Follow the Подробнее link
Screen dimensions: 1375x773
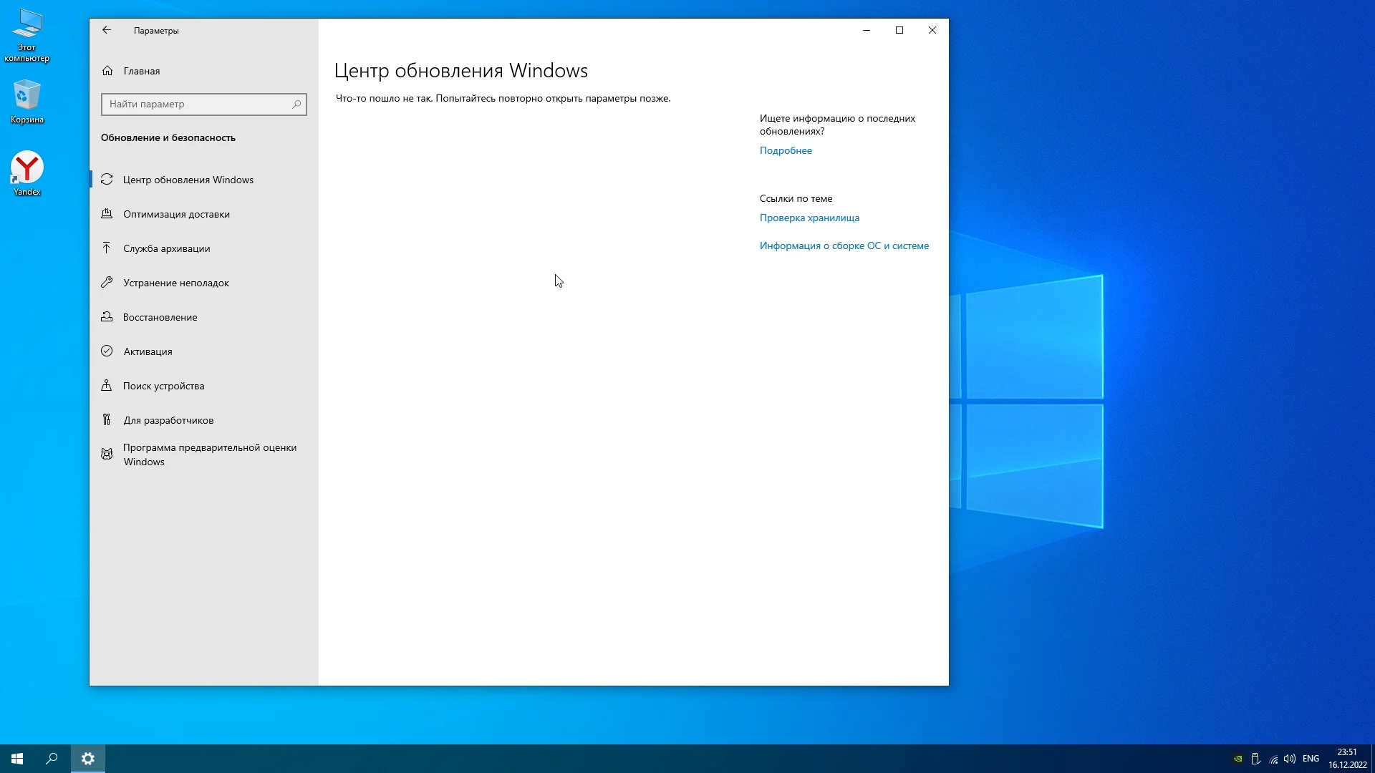click(786, 150)
